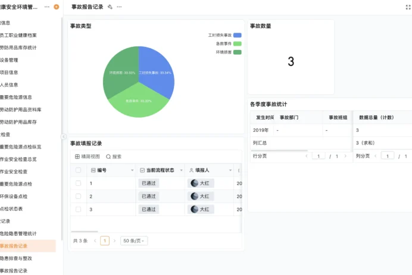Check the checkbox for row 2
Screen dimensions: 412x275
[x=79, y=197]
